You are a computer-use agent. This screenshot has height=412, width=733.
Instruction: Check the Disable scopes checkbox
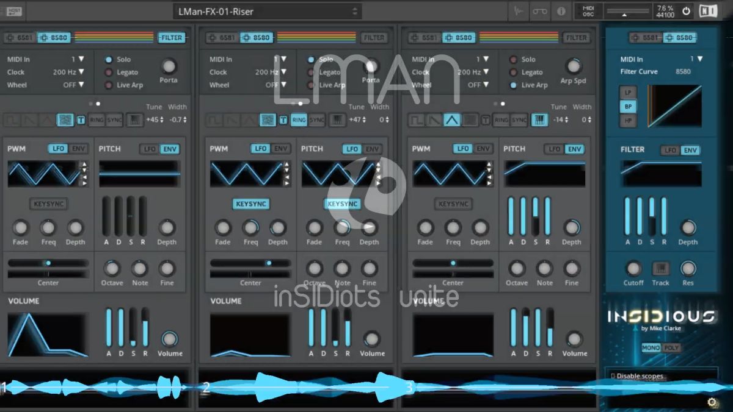click(x=613, y=376)
